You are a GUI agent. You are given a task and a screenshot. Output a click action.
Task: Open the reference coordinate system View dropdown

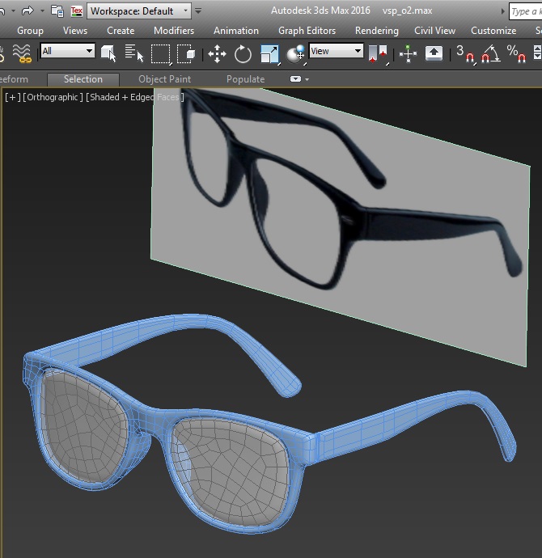click(337, 51)
